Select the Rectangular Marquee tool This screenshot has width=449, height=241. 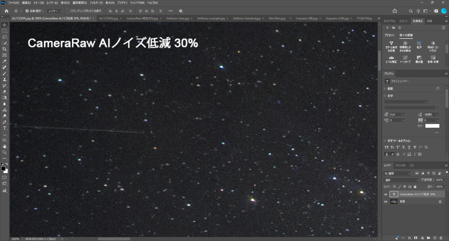[4, 31]
